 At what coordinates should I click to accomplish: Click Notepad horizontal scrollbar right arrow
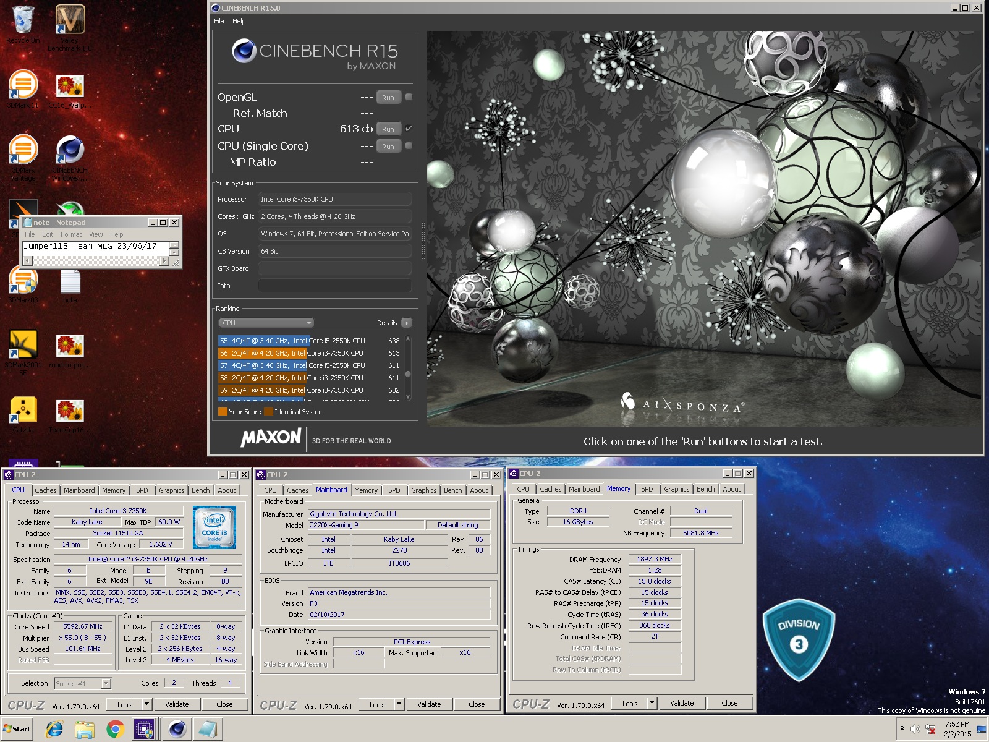click(x=164, y=261)
